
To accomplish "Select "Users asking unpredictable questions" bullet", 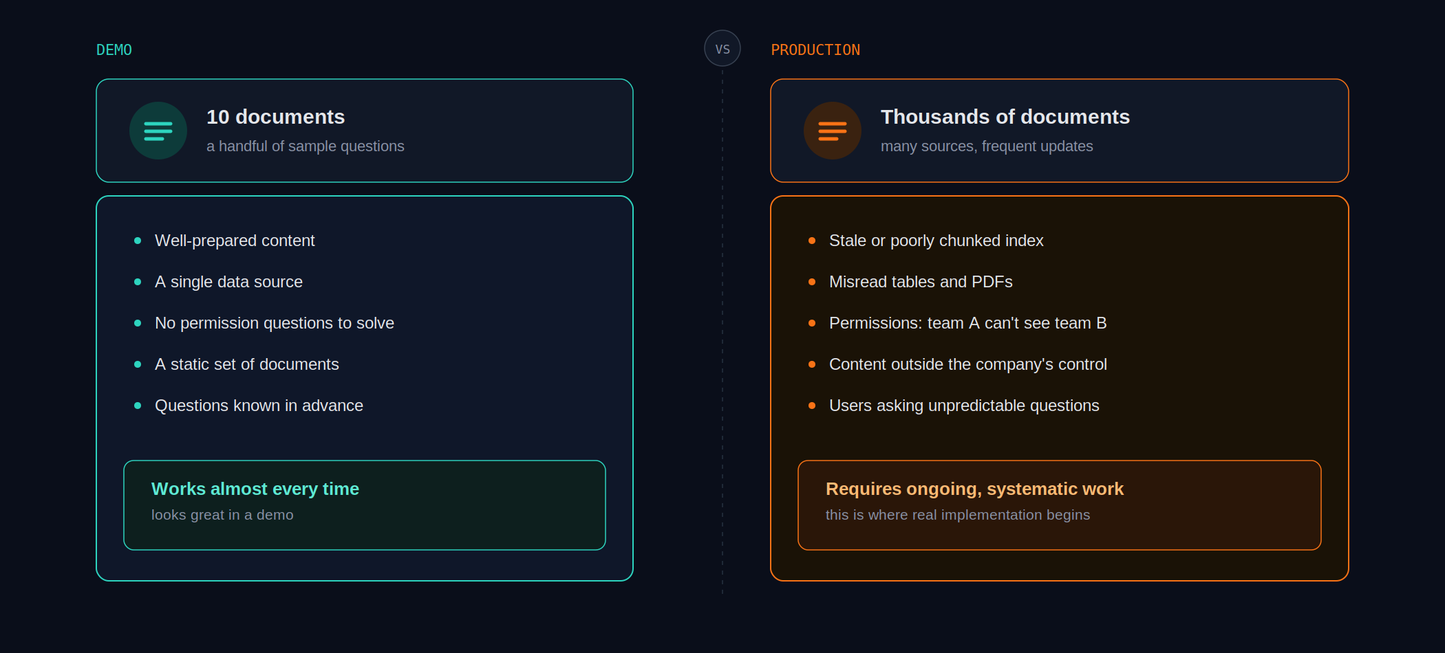I will point(964,406).
